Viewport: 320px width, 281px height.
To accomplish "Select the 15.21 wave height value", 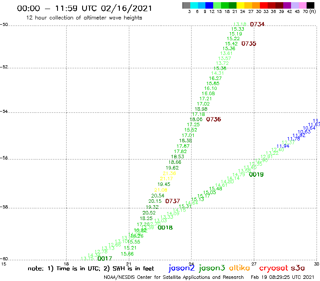I will pyautogui.click(x=130, y=248).
